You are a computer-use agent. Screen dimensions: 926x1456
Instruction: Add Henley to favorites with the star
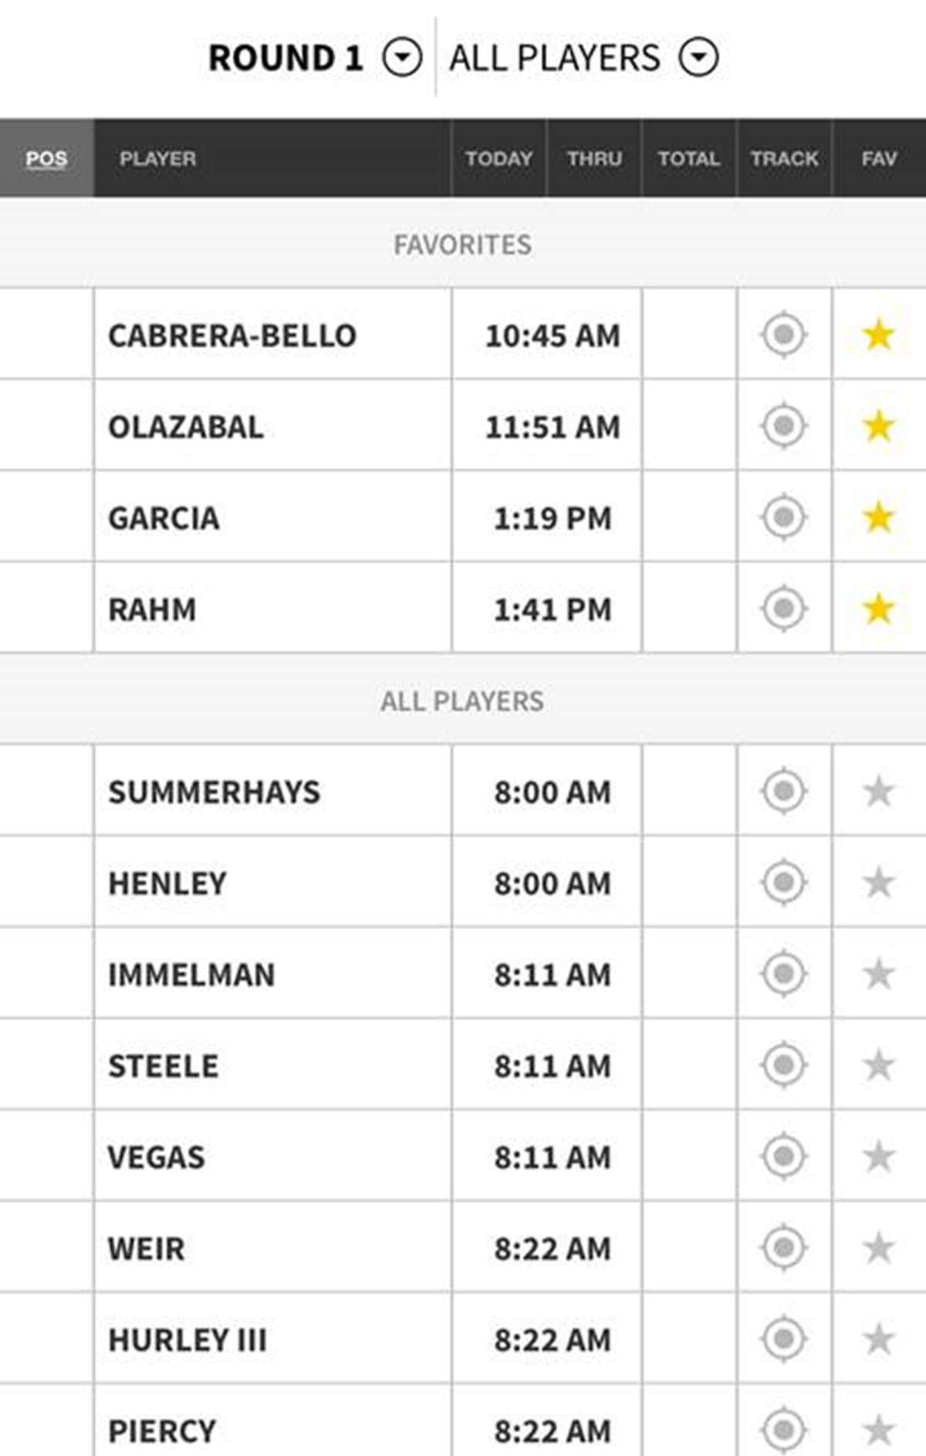pyautogui.click(x=879, y=883)
